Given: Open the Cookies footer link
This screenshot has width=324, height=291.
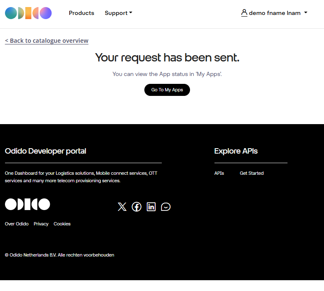Looking at the screenshot, I should (62, 224).
